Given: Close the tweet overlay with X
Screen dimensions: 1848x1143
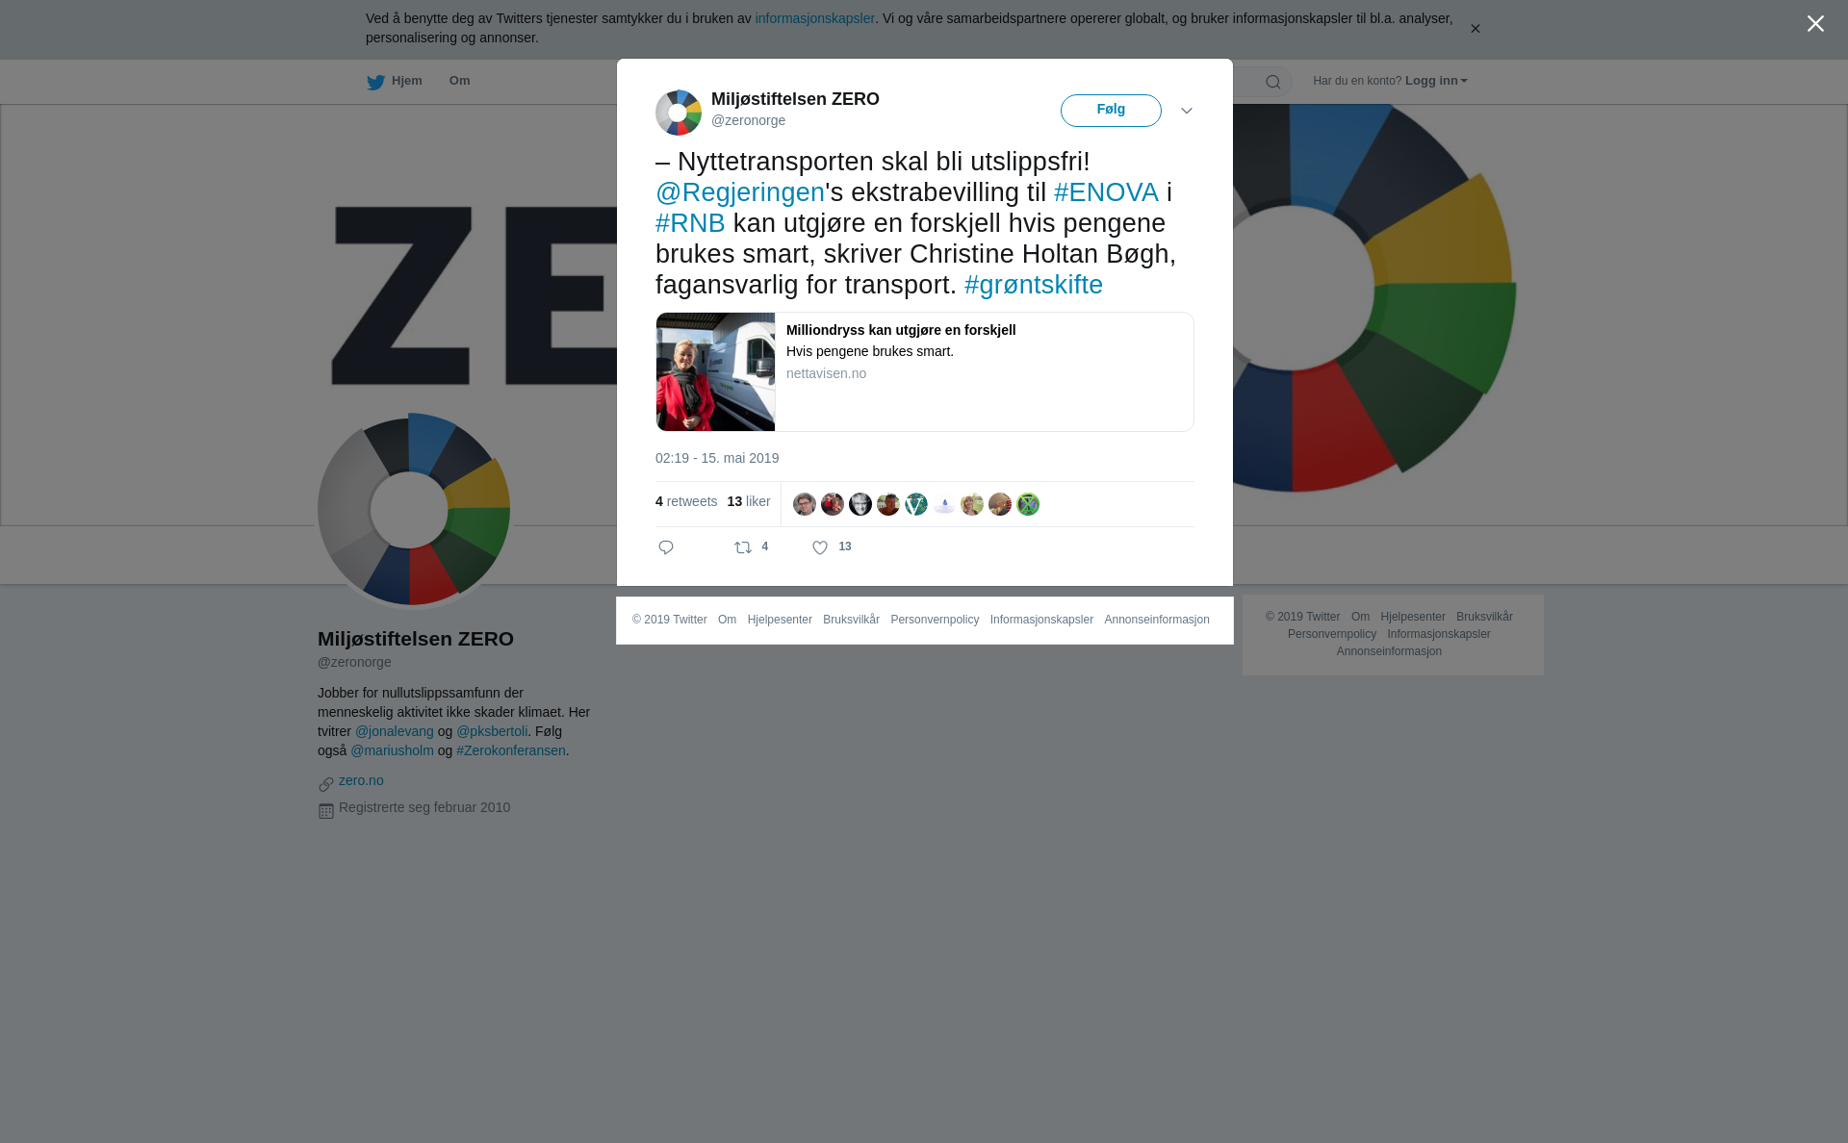Looking at the screenshot, I should pyautogui.click(x=1815, y=24).
